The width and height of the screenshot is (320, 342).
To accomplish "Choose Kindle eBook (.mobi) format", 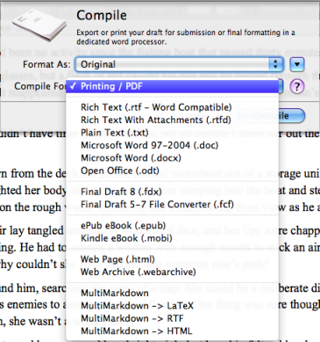I will coord(173,238).
